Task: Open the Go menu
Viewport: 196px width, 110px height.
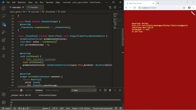Action: pos(36,2)
